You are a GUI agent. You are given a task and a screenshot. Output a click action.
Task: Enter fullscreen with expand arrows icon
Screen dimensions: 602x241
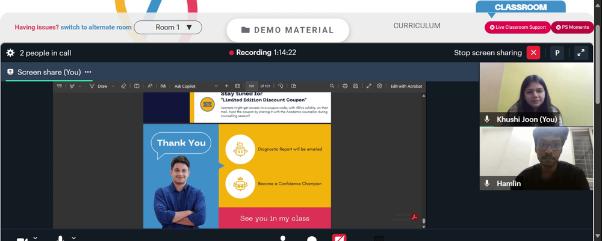click(x=582, y=53)
